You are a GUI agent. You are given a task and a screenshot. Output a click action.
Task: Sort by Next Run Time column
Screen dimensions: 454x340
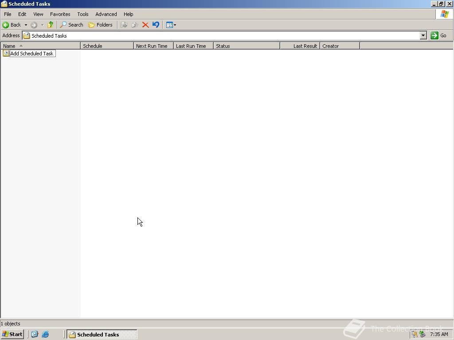click(153, 46)
